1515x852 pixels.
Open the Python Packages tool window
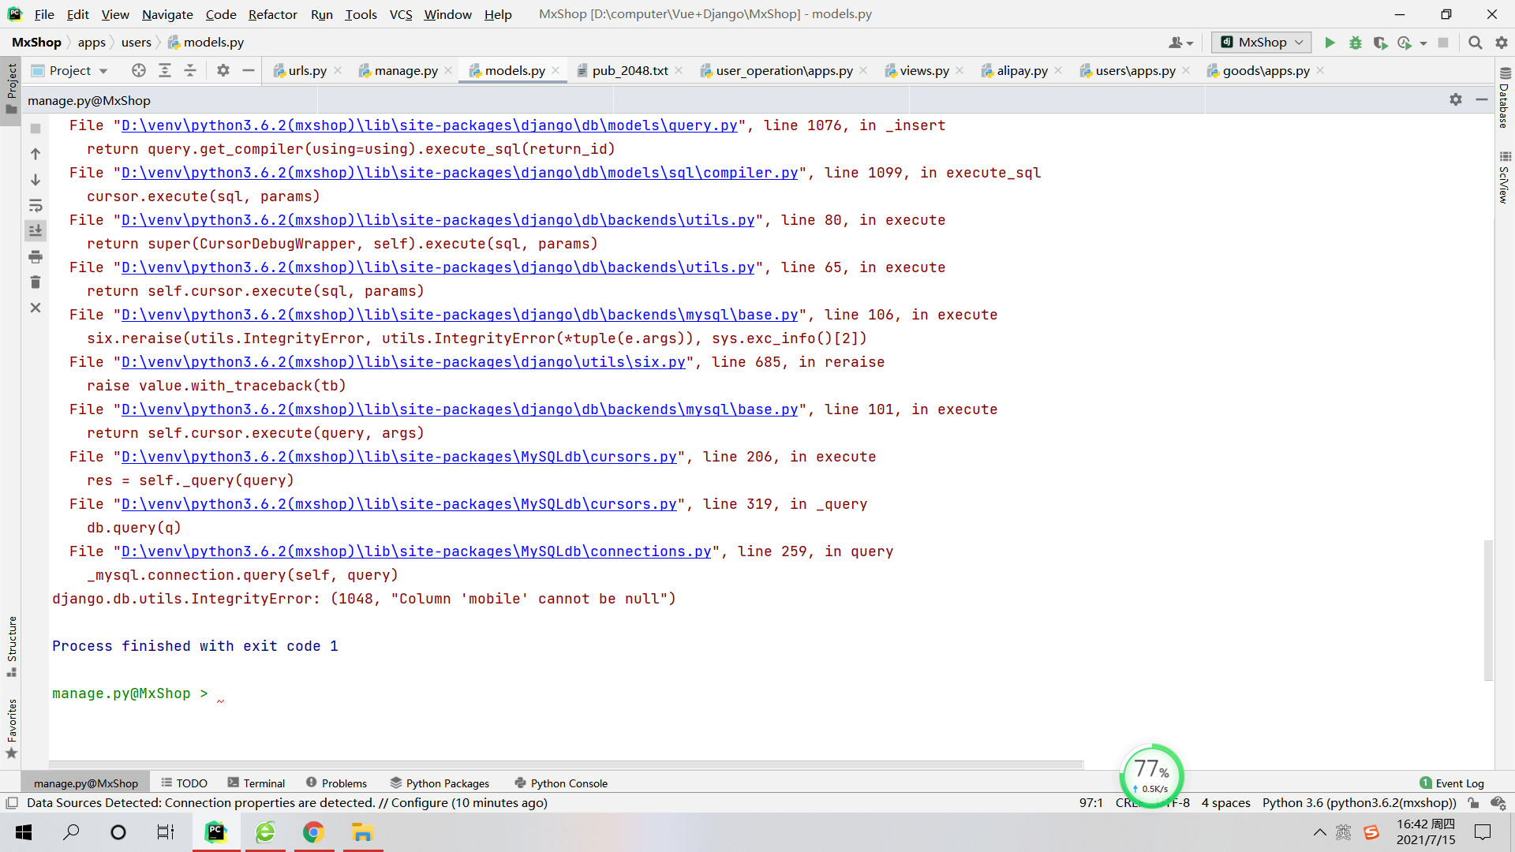[x=440, y=783]
